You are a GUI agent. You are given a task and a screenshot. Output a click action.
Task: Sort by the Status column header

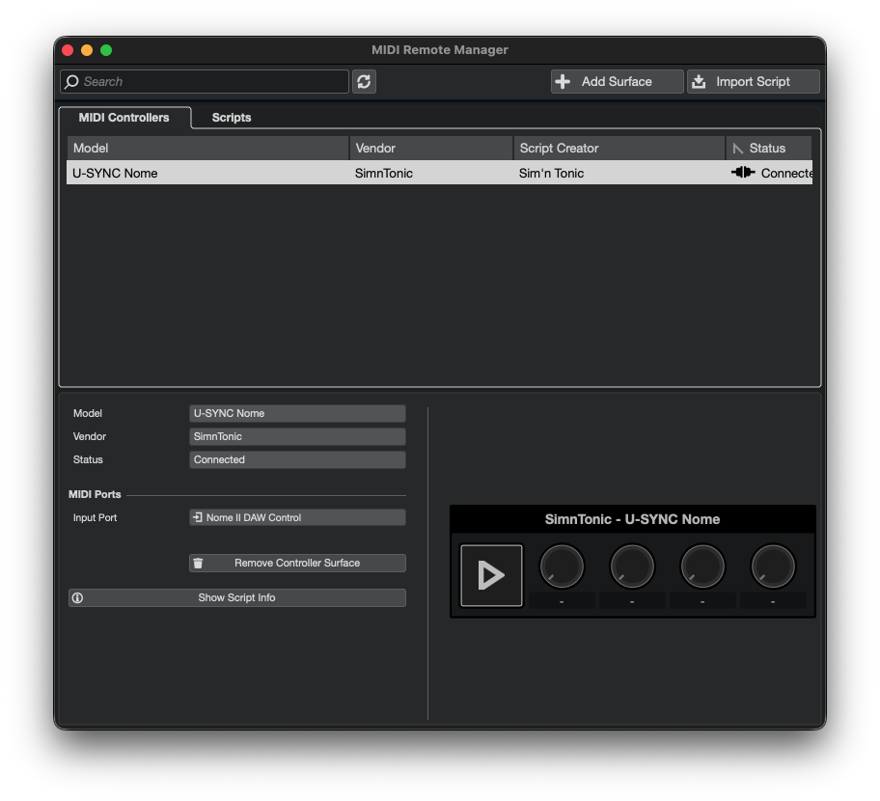(x=769, y=149)
